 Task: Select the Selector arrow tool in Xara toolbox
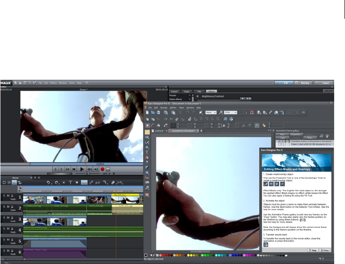[x=147, y=132]
